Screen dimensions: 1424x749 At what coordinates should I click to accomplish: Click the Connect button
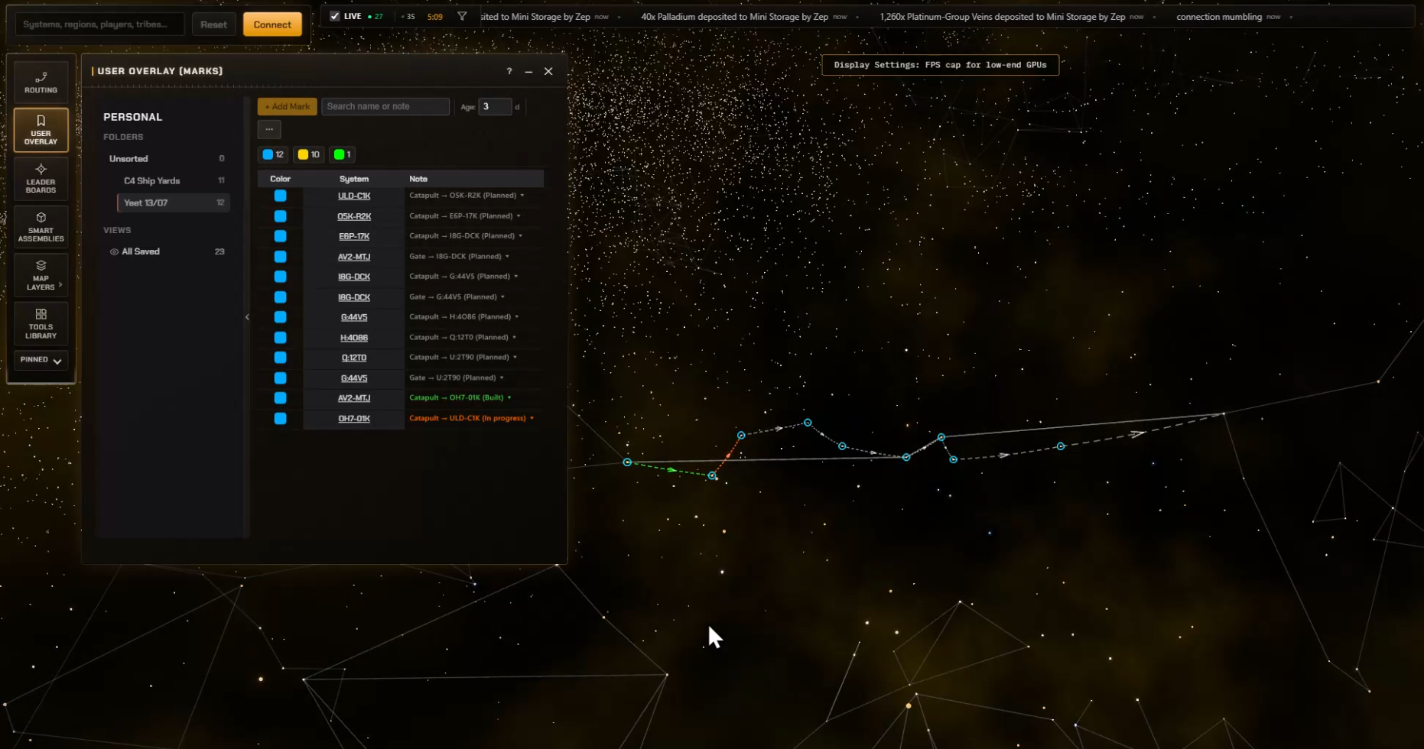tap(272, 24)
